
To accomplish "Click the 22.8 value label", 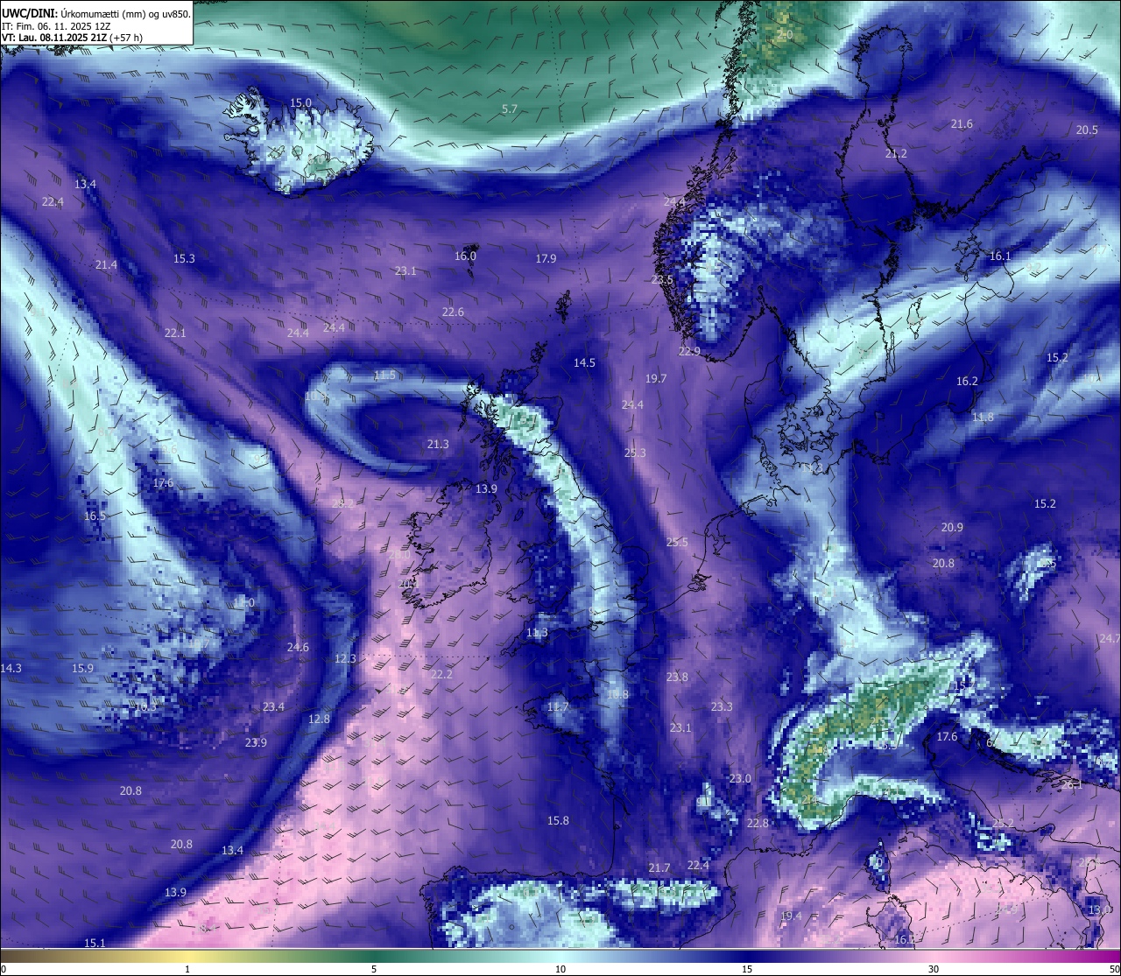I will click(758, 823).
